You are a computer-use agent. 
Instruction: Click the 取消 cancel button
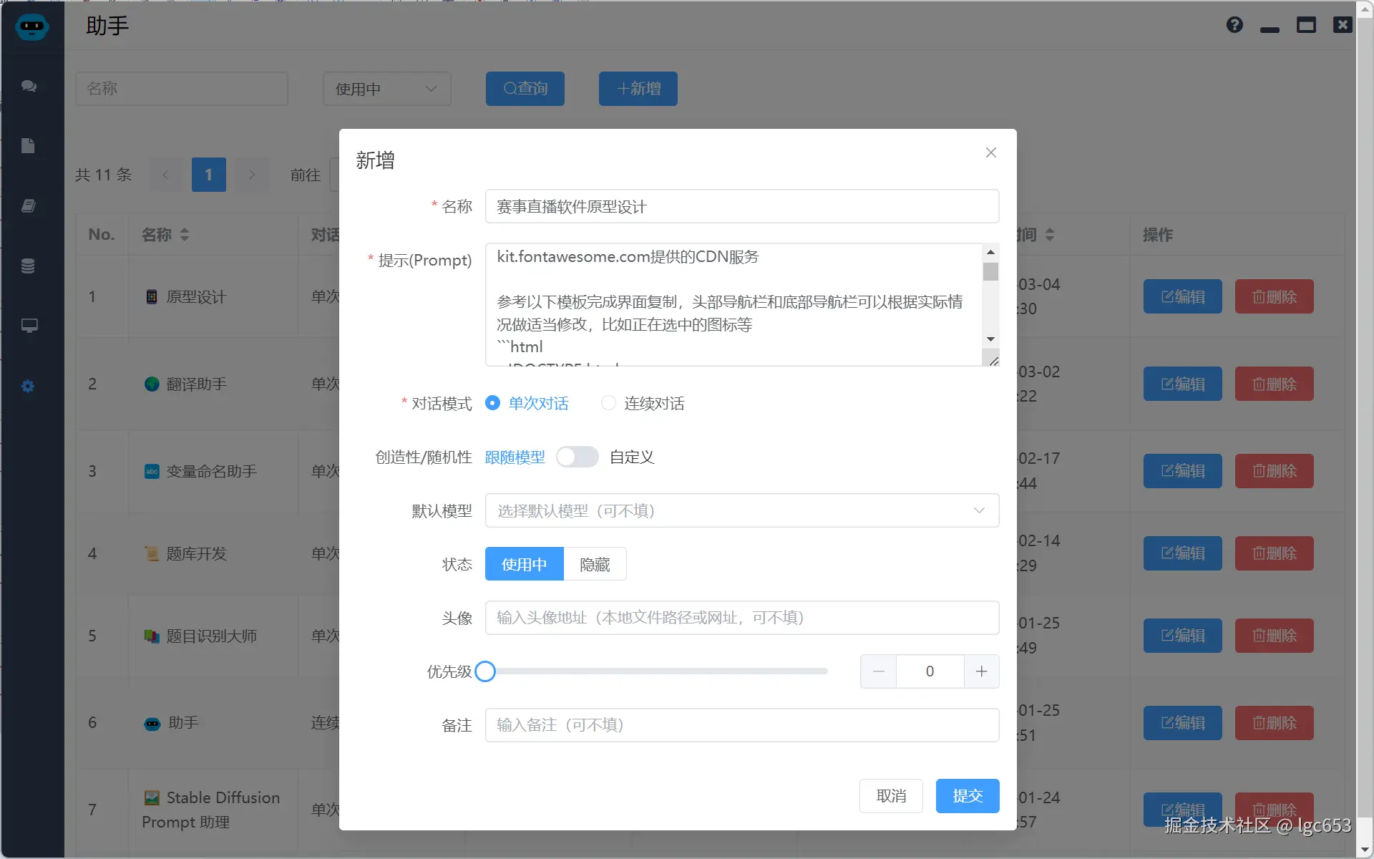click(x=891, y=796)
